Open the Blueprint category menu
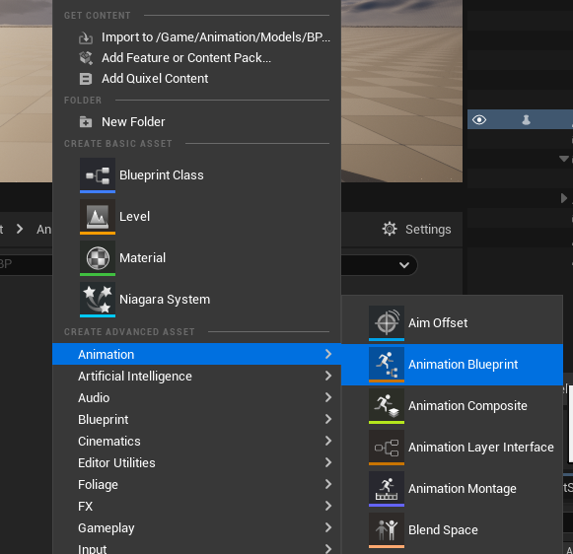 pos(196,419)
